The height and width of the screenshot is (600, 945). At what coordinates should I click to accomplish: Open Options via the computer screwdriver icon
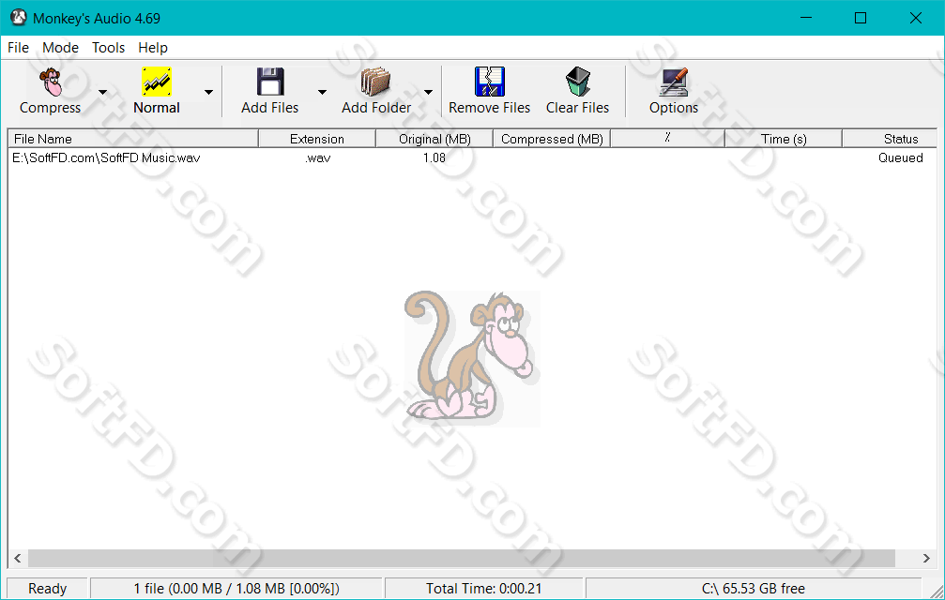click(x=673, y=82)
